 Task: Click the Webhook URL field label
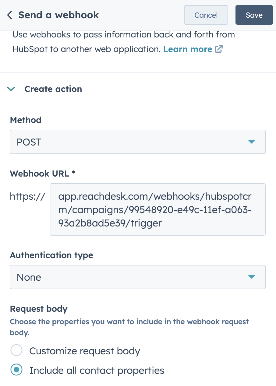(43, 174)
